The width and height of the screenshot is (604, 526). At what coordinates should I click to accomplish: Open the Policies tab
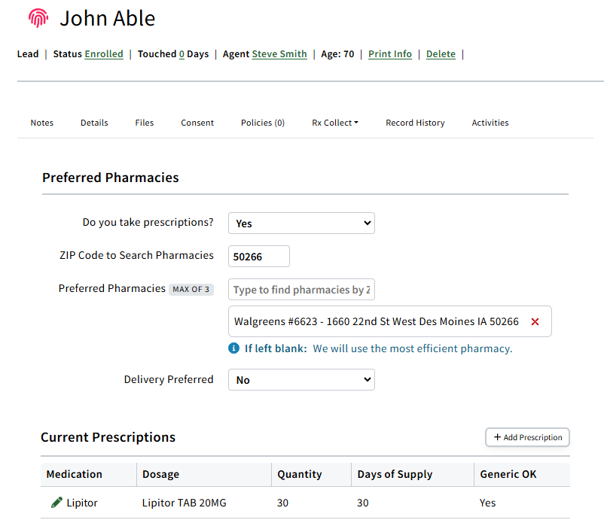[x=262, y=123]
